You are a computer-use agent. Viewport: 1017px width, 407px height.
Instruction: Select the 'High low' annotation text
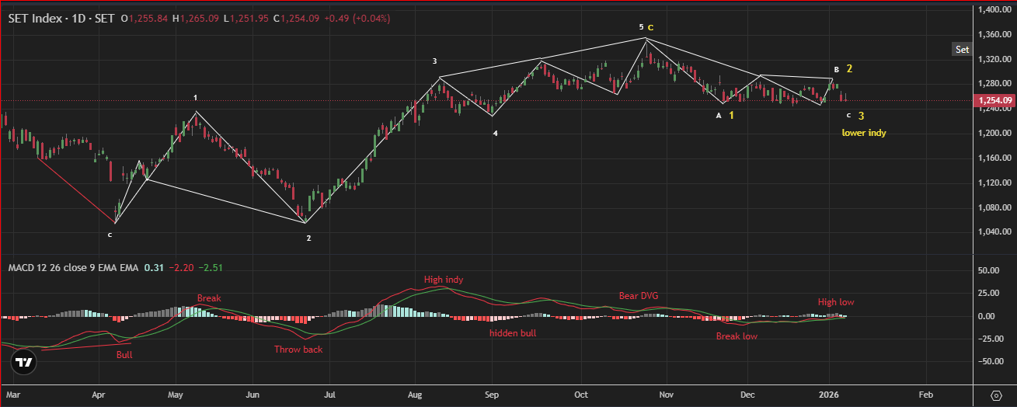(836, 302)
